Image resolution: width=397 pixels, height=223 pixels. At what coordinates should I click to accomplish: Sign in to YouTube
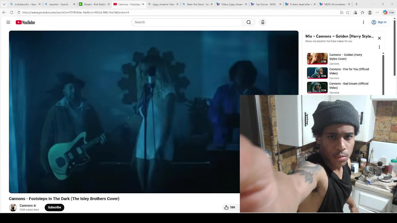(x=379, y=22)
